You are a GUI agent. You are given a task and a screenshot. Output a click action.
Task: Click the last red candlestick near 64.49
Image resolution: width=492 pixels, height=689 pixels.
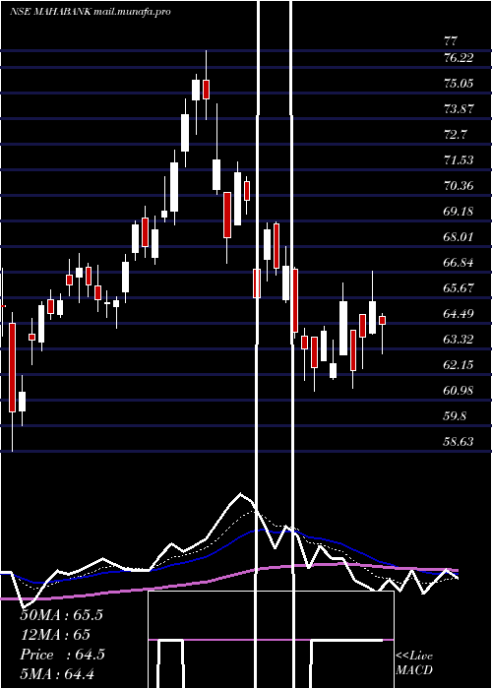[382, 321]
